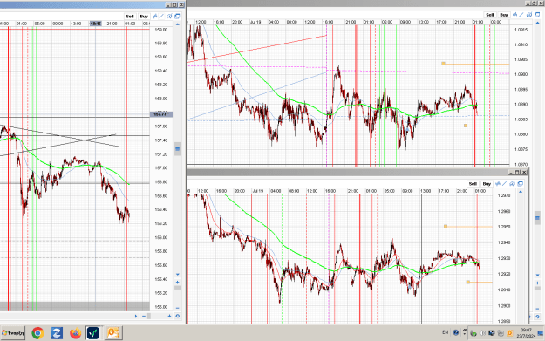Switch to trading platform taskbar icon
The width and height of the screenshot is (545, 341).
click(92, 333)
